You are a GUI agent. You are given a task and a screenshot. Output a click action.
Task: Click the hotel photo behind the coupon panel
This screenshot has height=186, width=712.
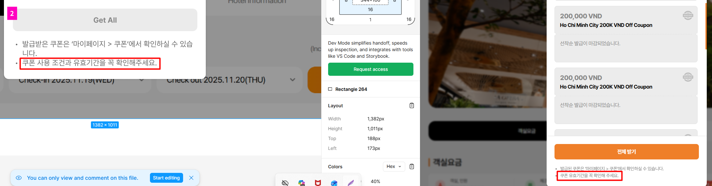[x=488, y=54]
